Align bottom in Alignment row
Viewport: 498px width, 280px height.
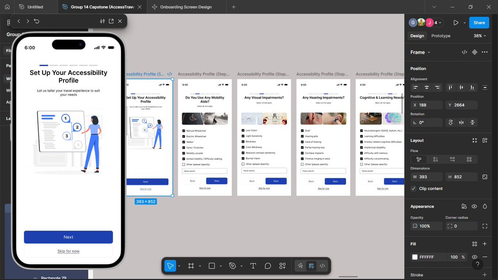pyautogui.click(x=472, y=88)
